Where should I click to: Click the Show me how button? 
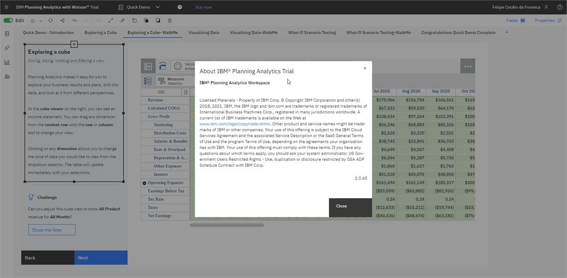pos(52,230)
